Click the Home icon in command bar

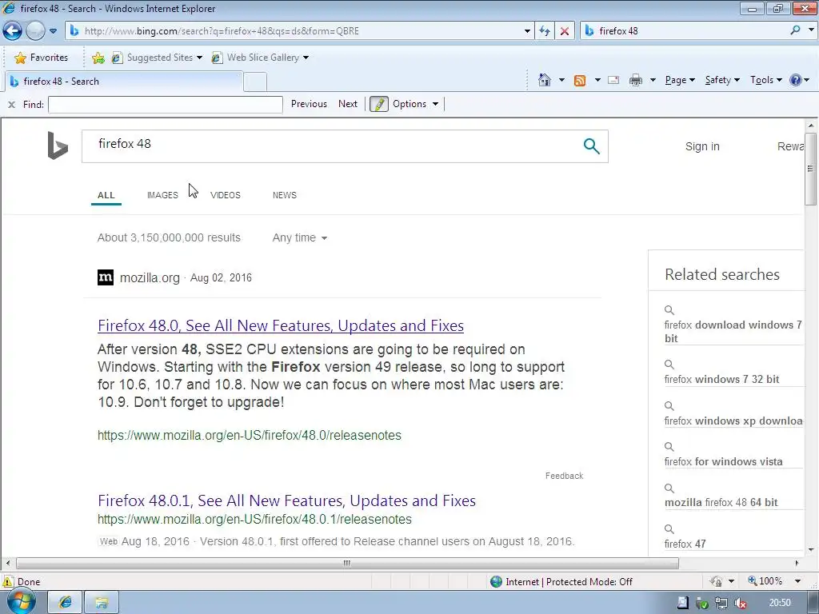[544, 80]
